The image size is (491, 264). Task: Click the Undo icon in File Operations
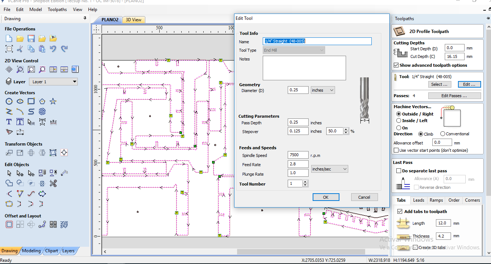[53, 48]
